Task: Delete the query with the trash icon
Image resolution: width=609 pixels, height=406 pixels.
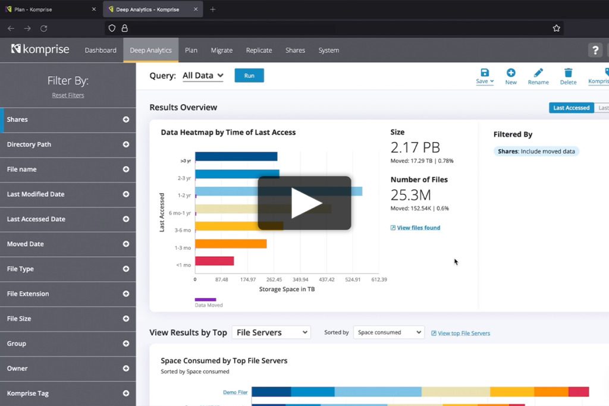Action: [568, 74]
